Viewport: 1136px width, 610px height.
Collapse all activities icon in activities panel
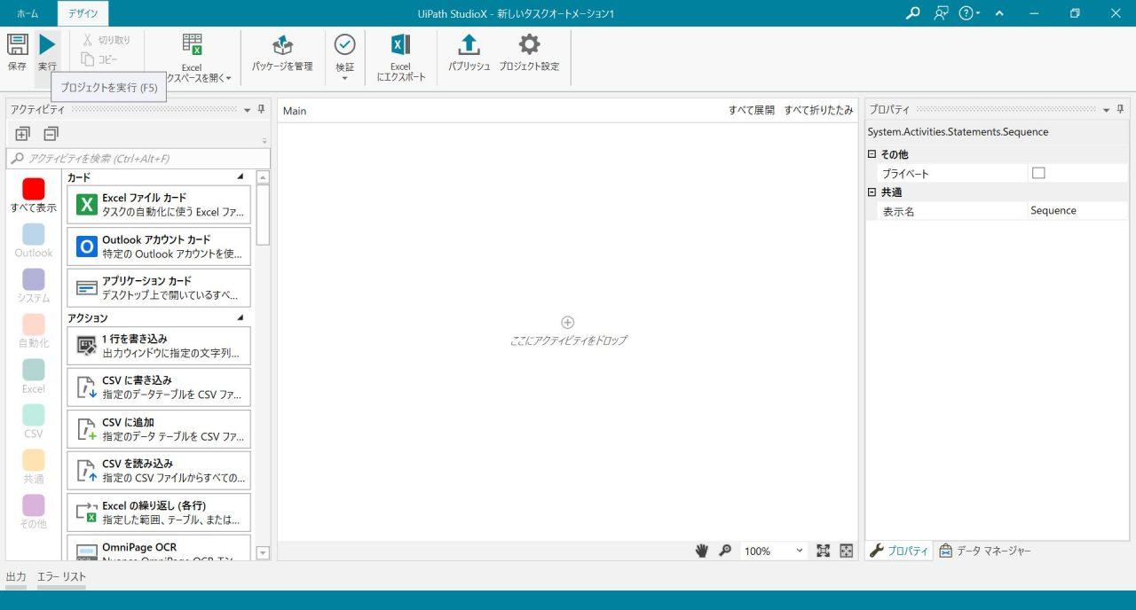pyautogui.click(x=51, y=134)
